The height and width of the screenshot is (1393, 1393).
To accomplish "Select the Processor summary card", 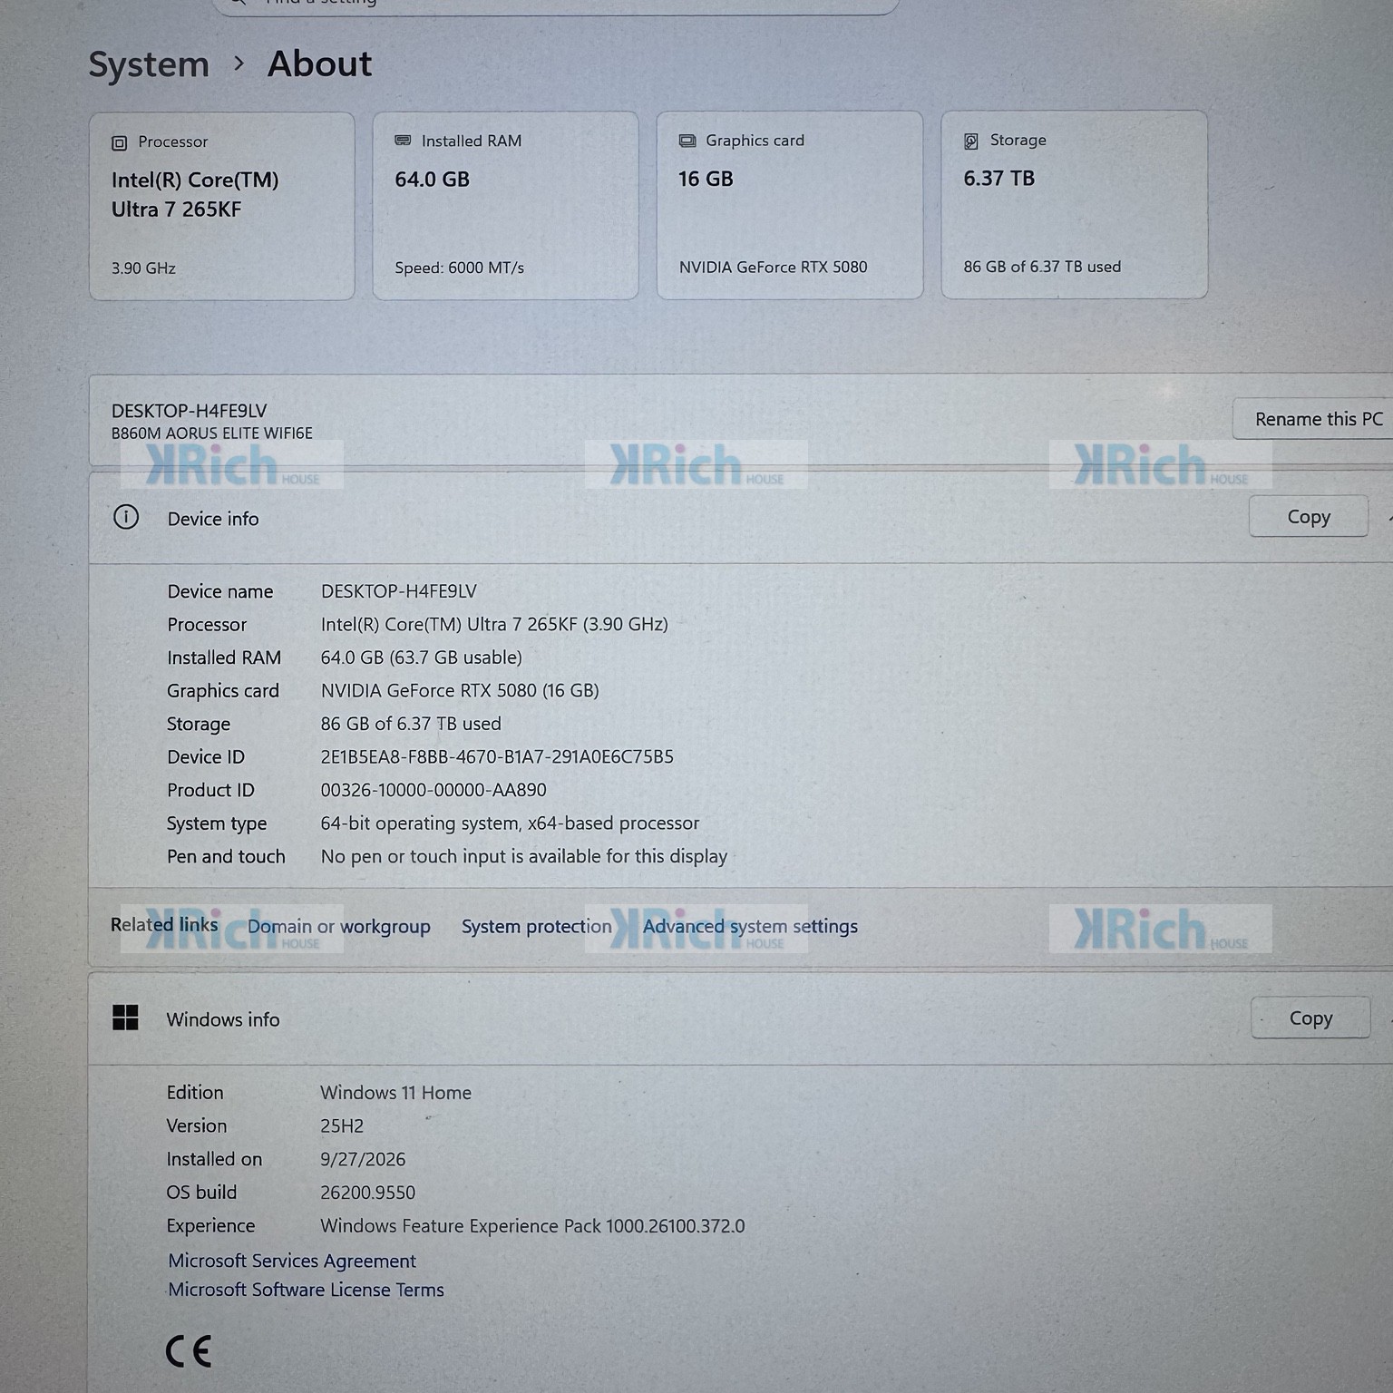I will [x=222, y=206].
